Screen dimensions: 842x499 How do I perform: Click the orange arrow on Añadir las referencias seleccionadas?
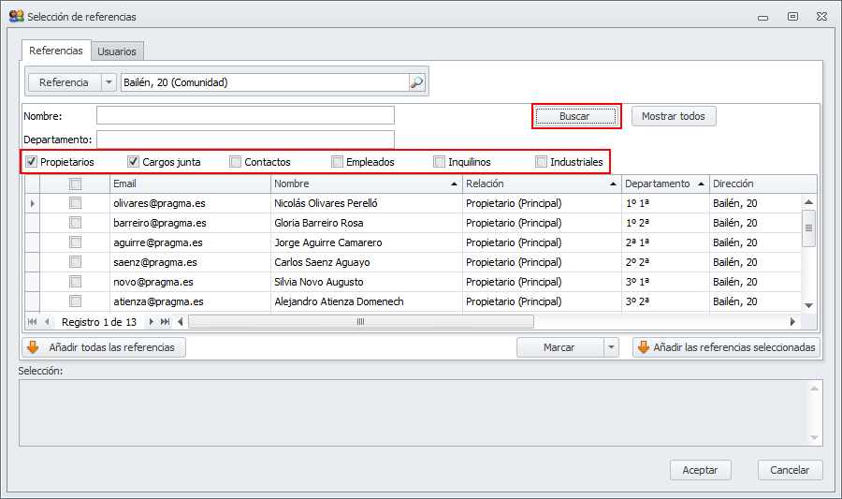click(643, 347)
